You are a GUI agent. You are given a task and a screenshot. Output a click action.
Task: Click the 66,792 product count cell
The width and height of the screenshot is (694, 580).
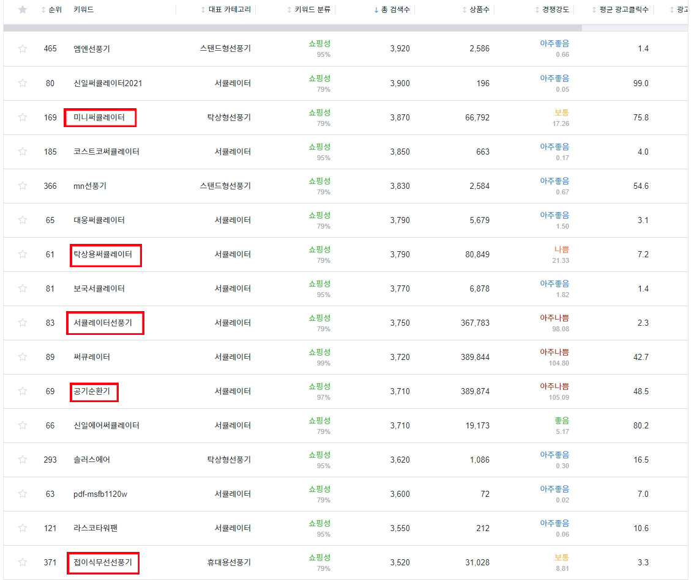point(477,117)
